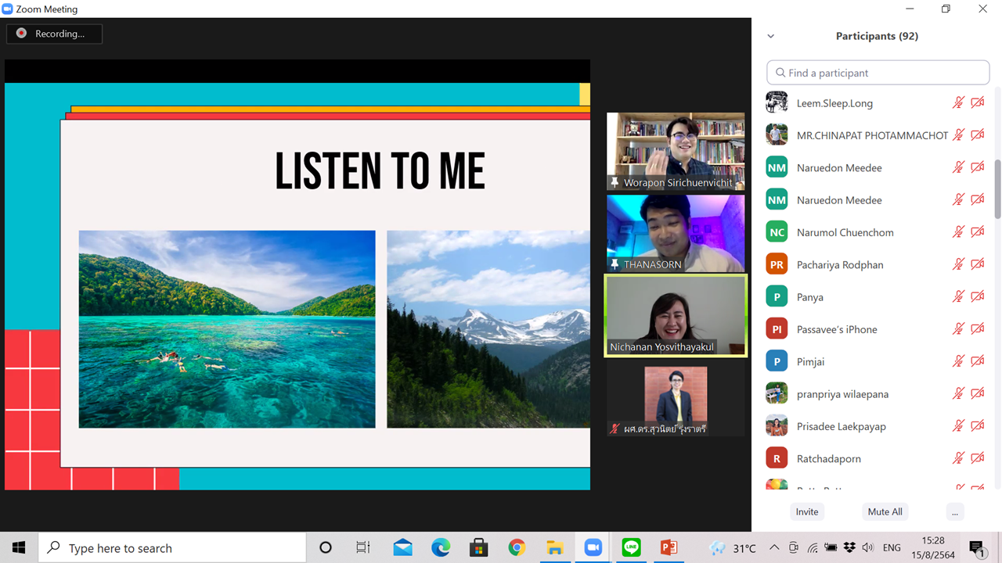Toggle microphone for Panya
This screenshot has width=1002, height=563.
(x=958, y=296)
